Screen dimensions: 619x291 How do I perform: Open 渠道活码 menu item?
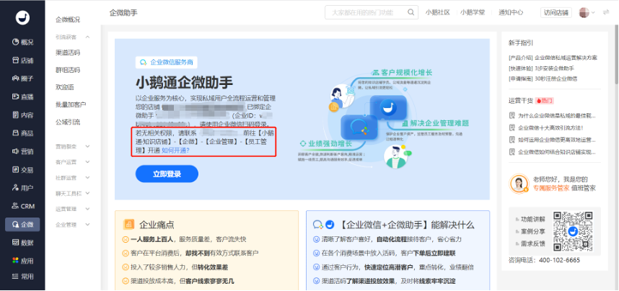(68, 53)
